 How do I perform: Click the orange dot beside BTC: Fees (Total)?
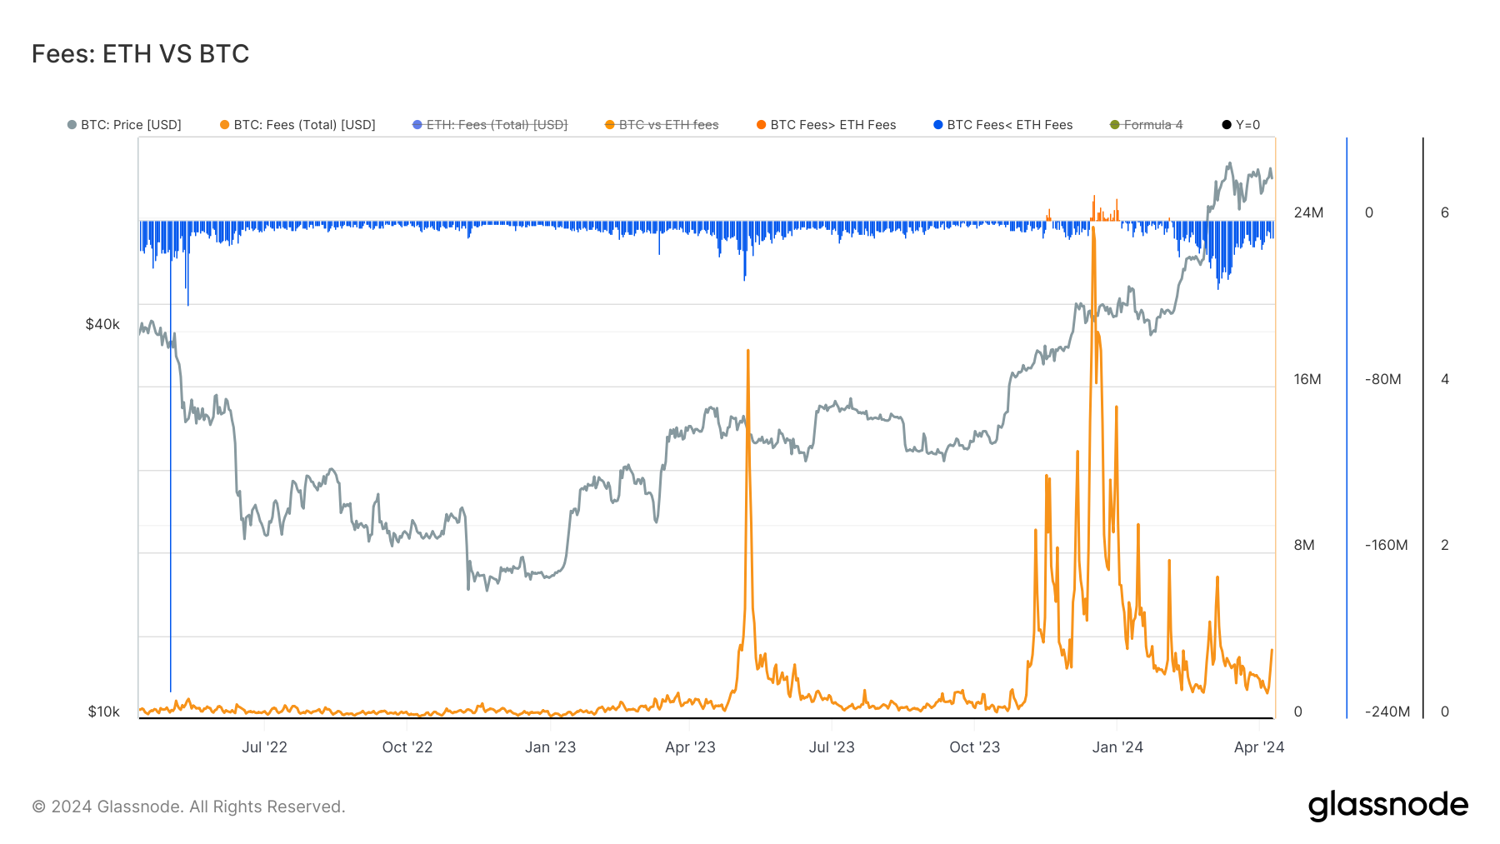click(x=224, y=125)
